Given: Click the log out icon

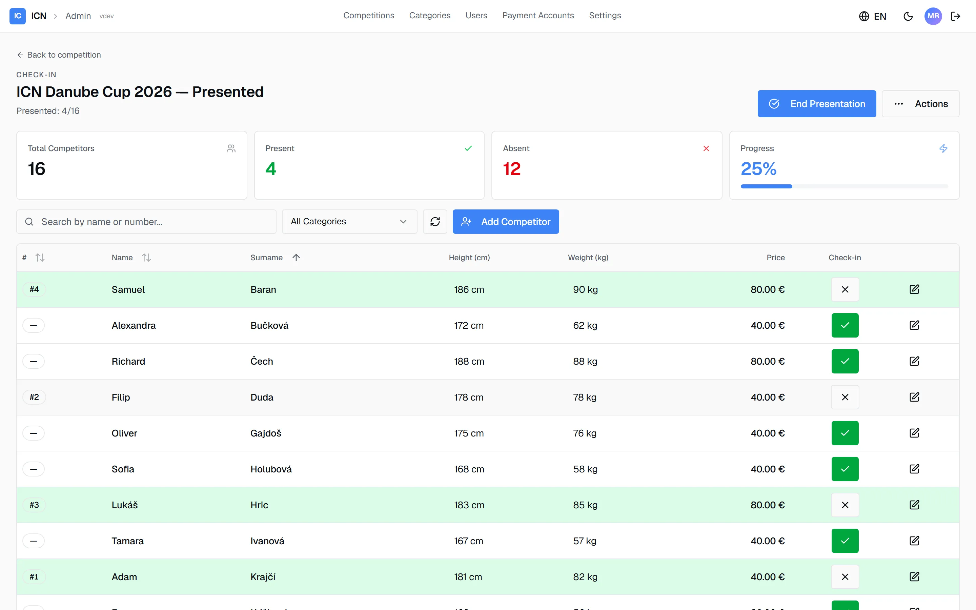Looking at the screenshot, I should (955, 16).
